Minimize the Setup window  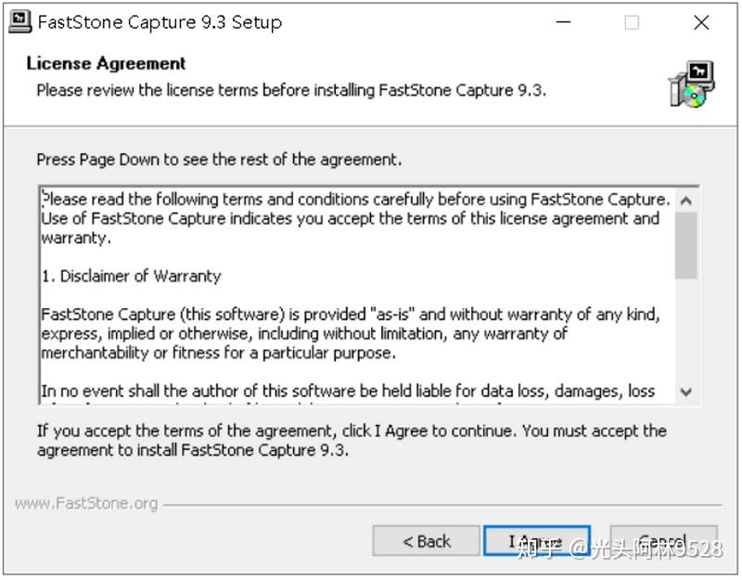pos(563,22)
